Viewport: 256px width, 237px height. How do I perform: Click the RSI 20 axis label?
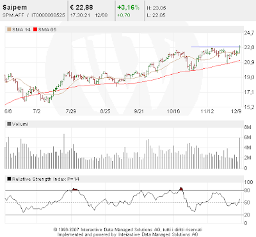(x=247, y=215)
